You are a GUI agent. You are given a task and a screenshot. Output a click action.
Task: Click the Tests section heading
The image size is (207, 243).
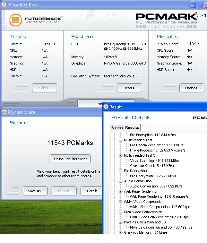pos(18,37)
